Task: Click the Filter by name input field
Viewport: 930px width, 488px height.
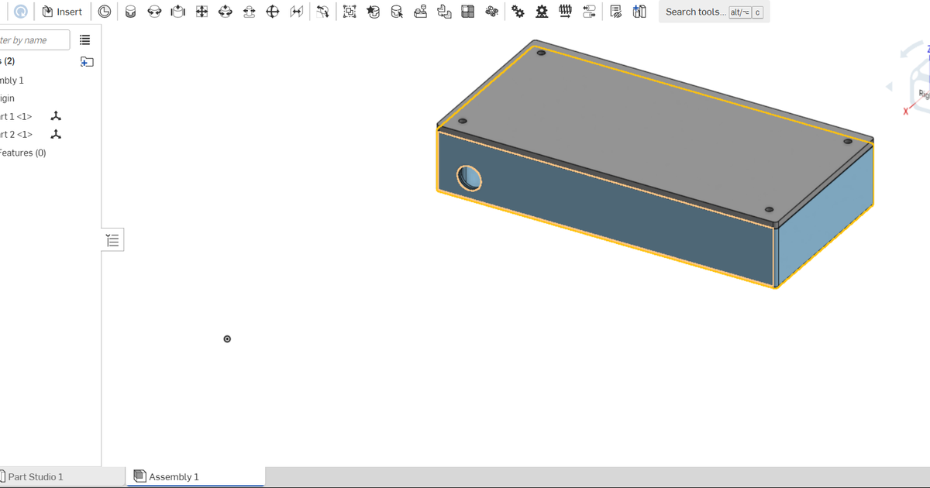Action: (x=35, y=40)
